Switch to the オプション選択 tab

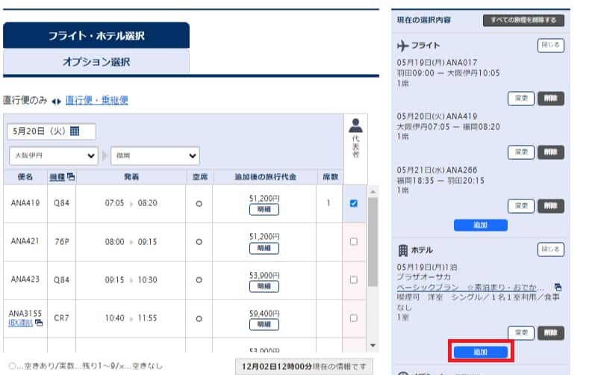tap(96, 62)
